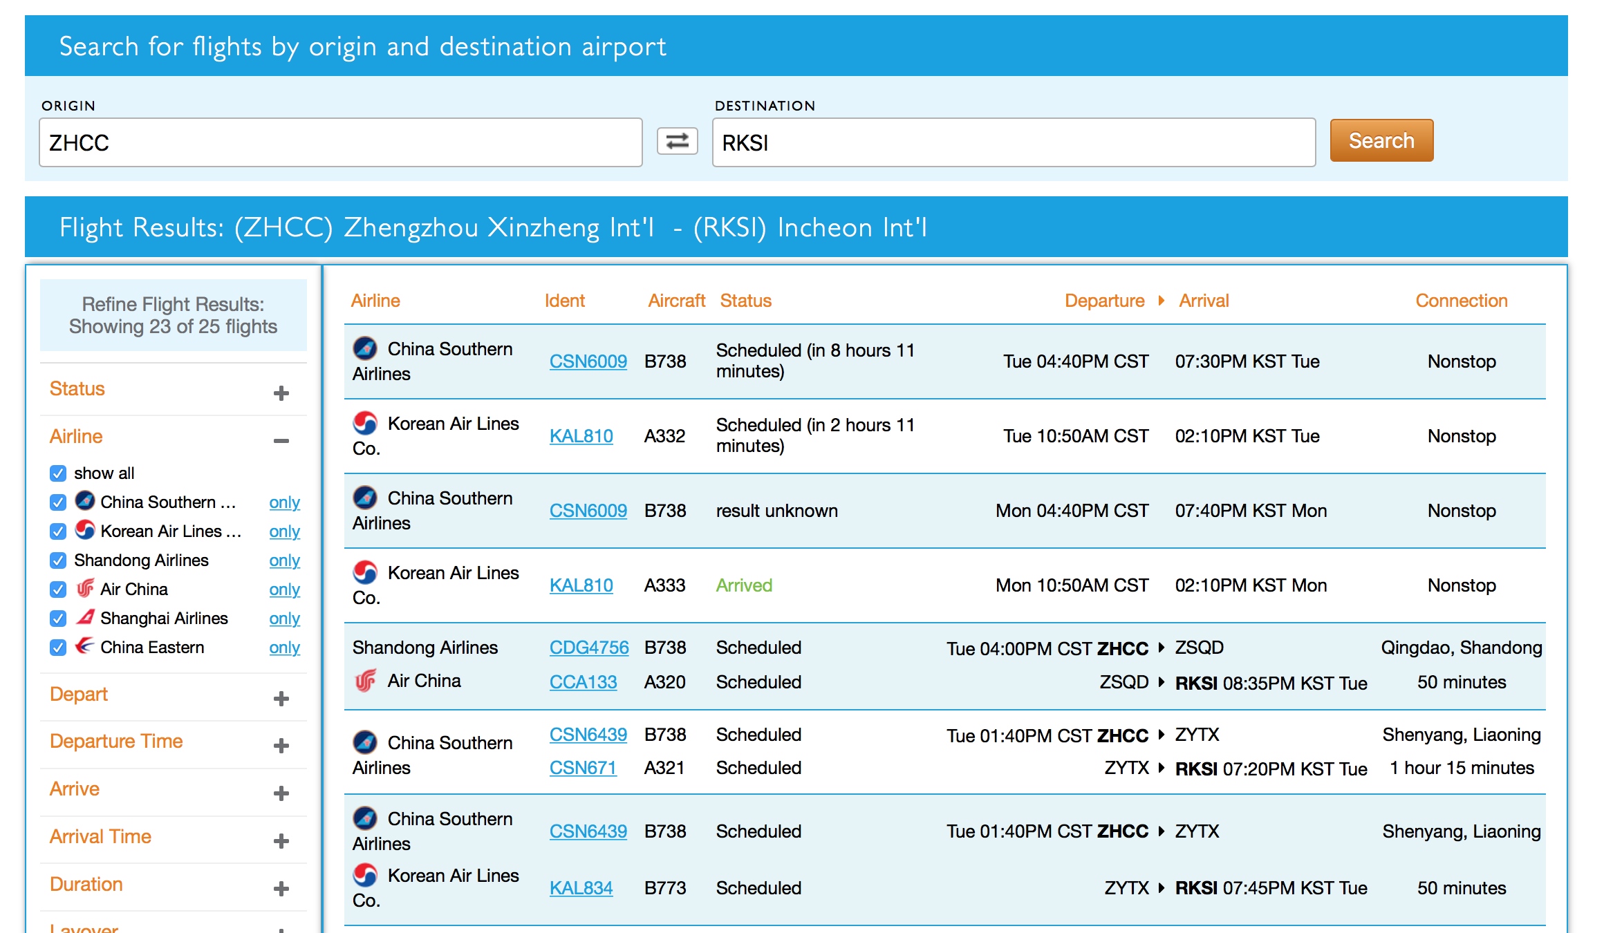This screenshot has height=933, width=1604.
Task: Click Air China logo beside CCA133
Action: click(x=366, y=681)
